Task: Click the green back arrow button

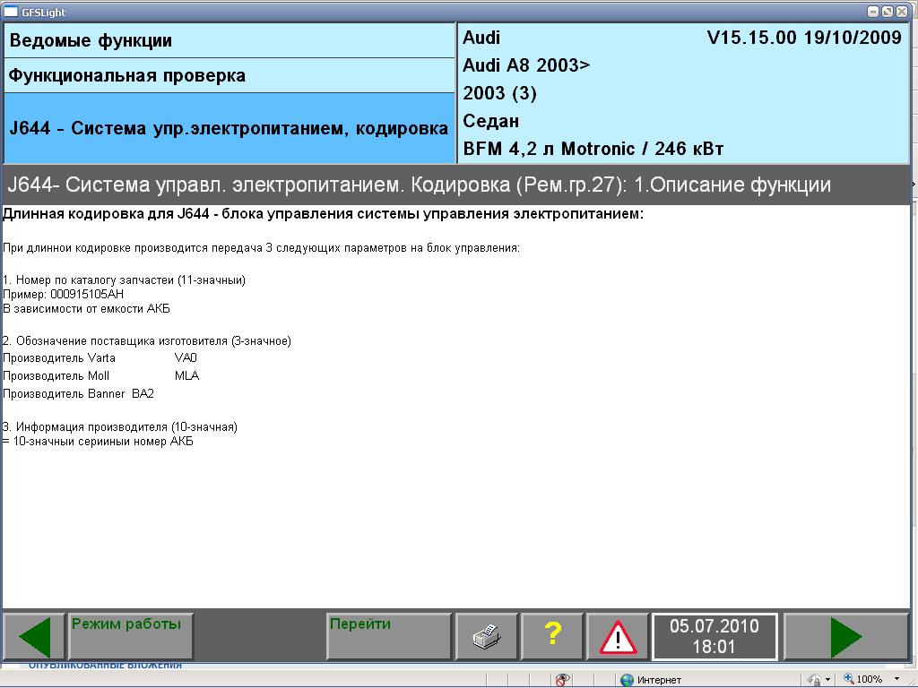Action: pos(34,637)
